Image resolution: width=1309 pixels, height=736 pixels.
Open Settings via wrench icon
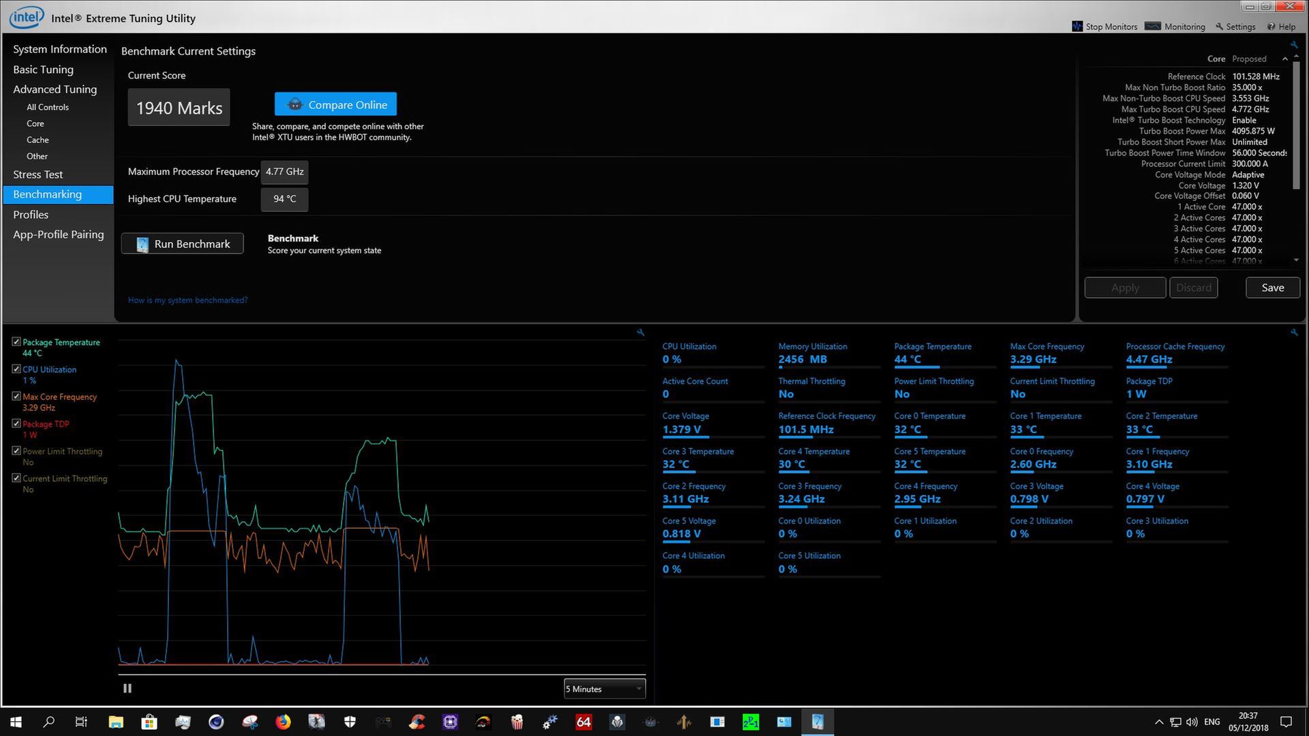click(x=1219, y=27)
